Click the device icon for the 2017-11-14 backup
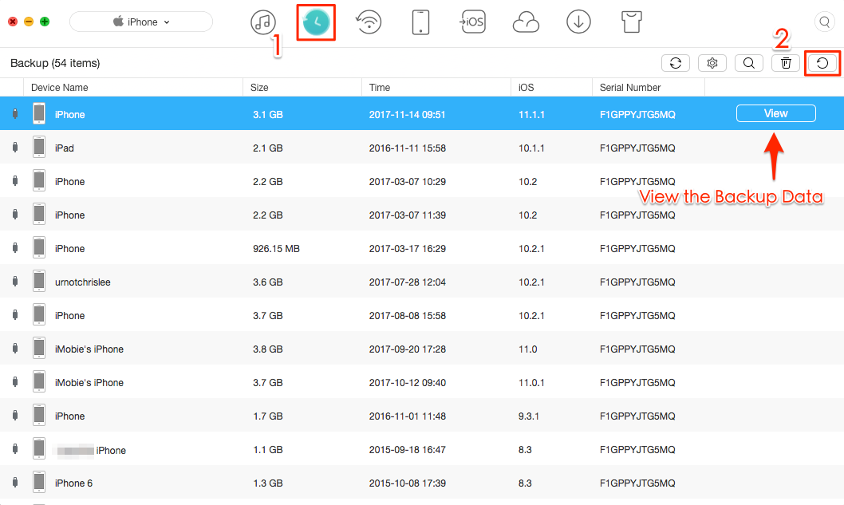 pos(39,113)
